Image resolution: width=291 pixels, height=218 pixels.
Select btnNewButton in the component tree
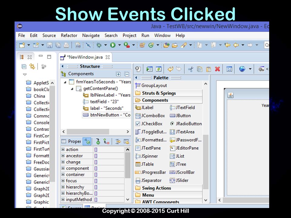(106, 115)
